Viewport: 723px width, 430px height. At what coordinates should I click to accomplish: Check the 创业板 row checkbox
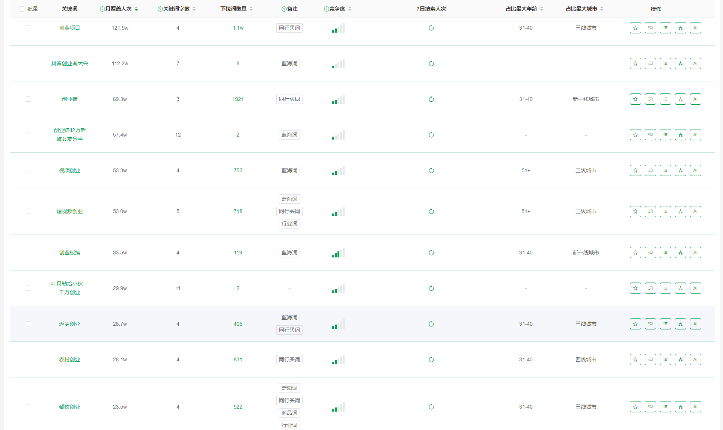tap(29, 99)
